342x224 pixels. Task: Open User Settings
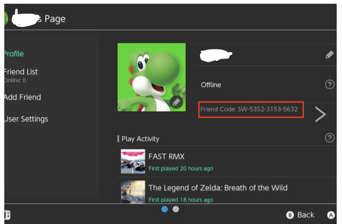pos(26,119)
